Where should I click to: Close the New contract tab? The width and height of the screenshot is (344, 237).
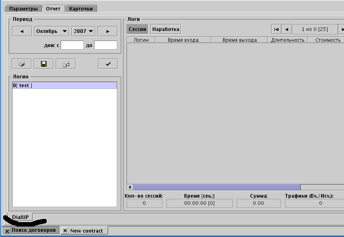[65, 231]
